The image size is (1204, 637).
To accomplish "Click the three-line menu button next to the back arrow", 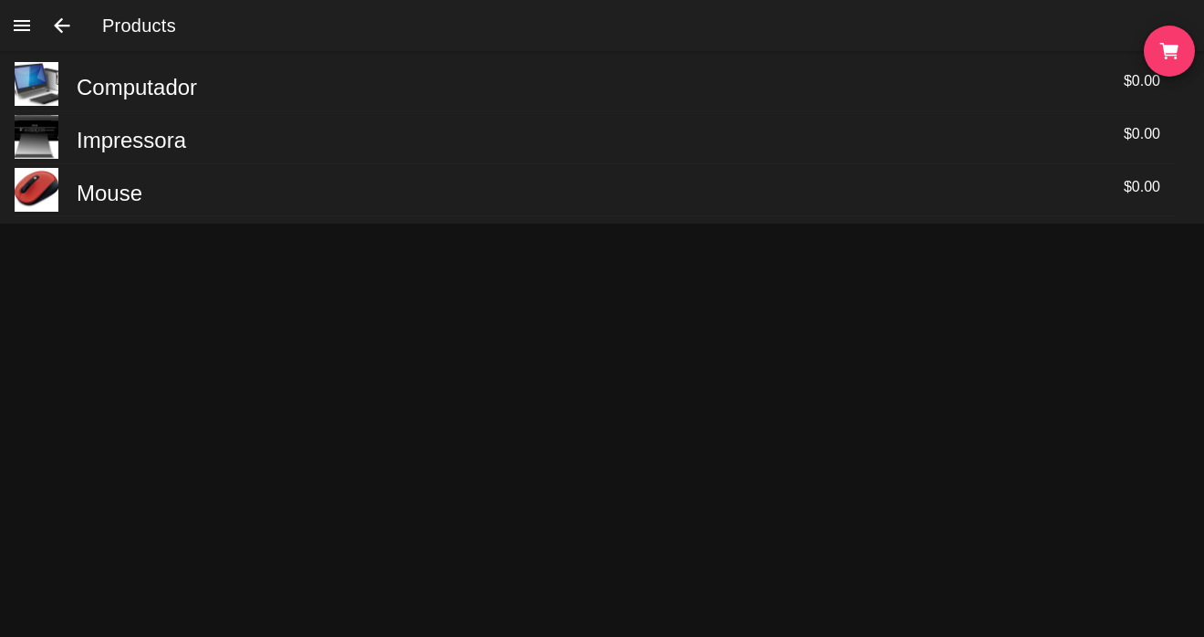I will coord(22,26).
